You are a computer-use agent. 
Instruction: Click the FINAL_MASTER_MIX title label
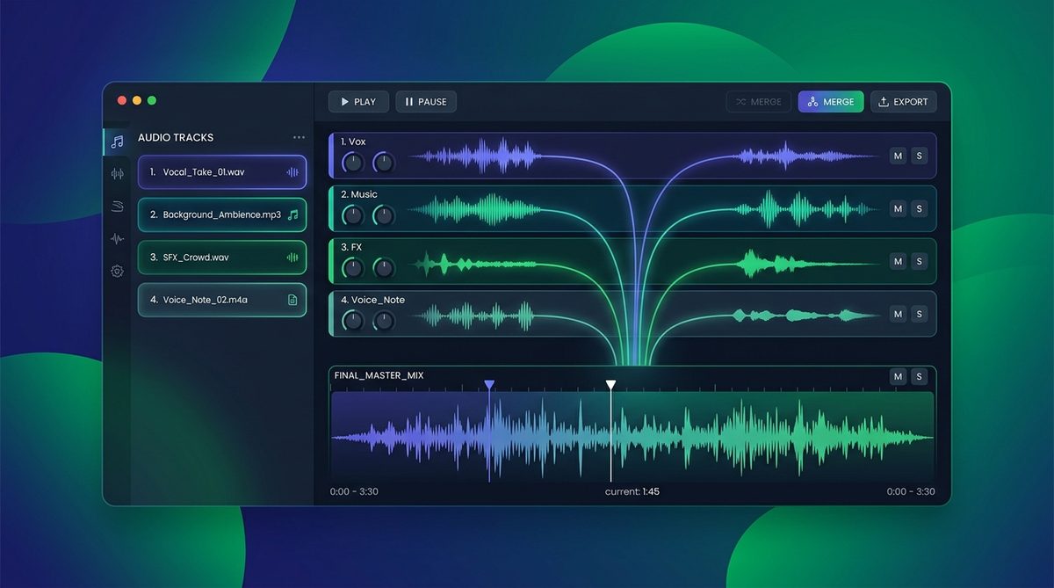pyautogui.click(x=379, y=375)
